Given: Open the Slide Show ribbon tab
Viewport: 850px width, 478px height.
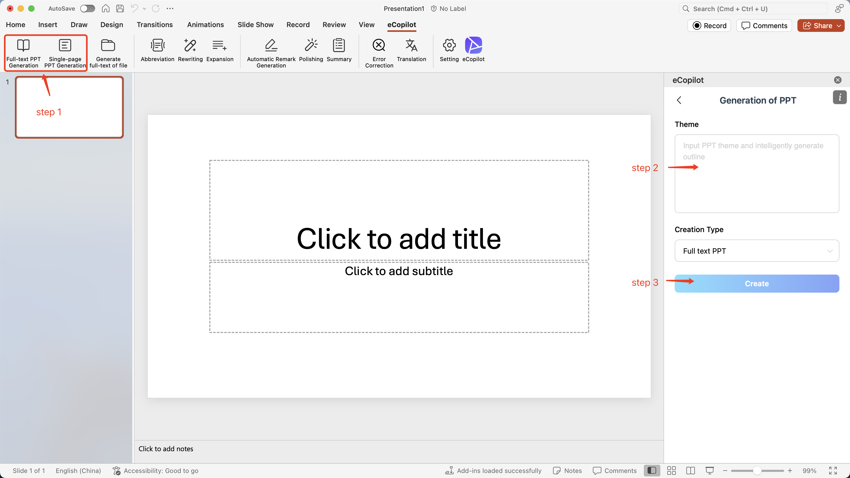Looking at the screenshot, I should (x=256, y=24).
